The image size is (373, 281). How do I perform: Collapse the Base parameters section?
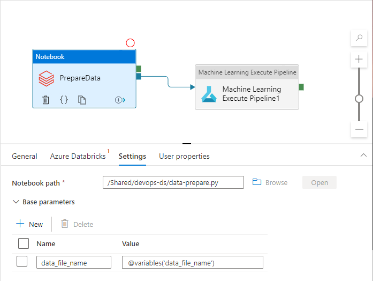coord(15,202)
